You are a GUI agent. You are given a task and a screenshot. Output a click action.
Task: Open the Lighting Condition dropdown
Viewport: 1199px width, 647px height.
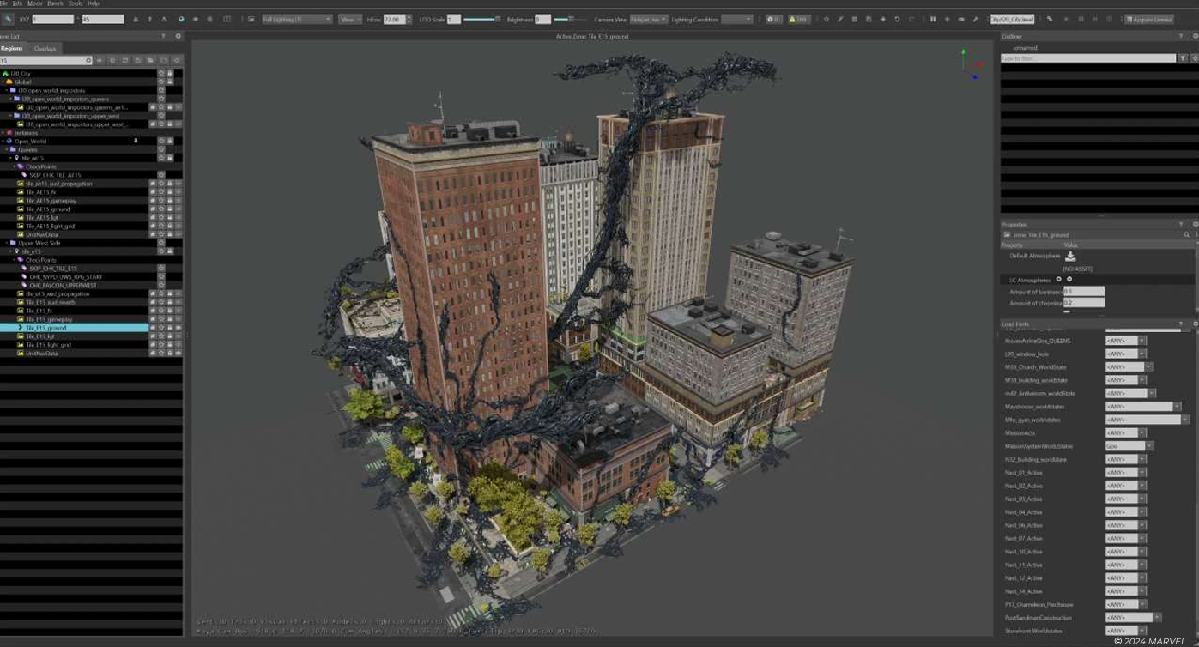pyautogui.click(x=737, y=19)
